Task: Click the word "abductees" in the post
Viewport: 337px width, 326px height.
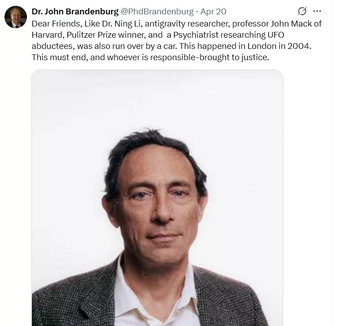Action: coord(51,47)
